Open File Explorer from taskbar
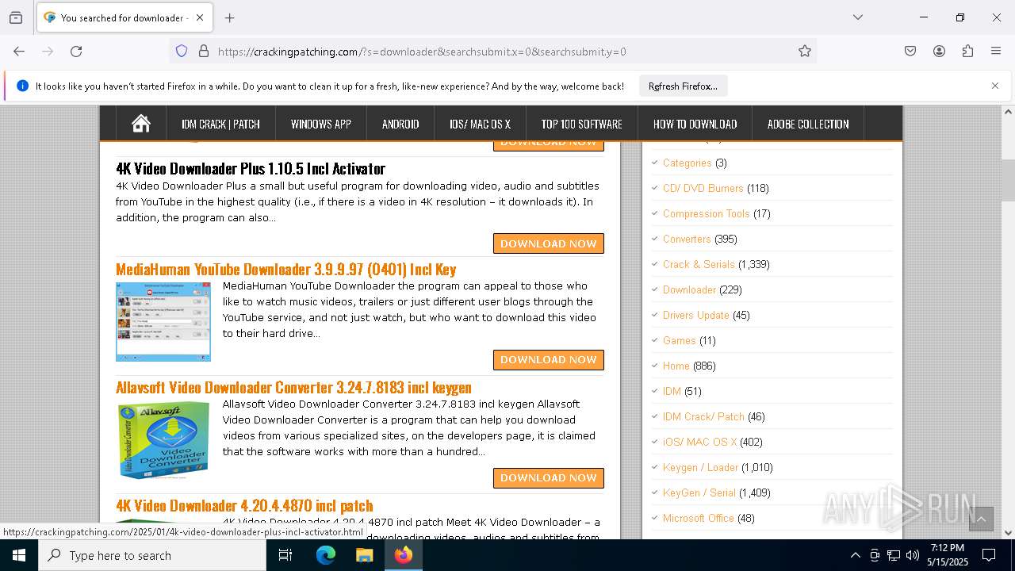The image size is (1015, 571). 364,555
